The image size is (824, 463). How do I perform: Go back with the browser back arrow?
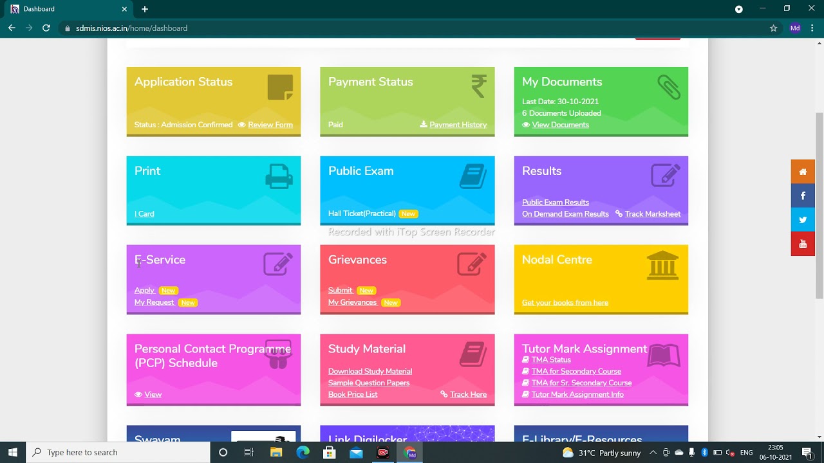tap(12, 28)
